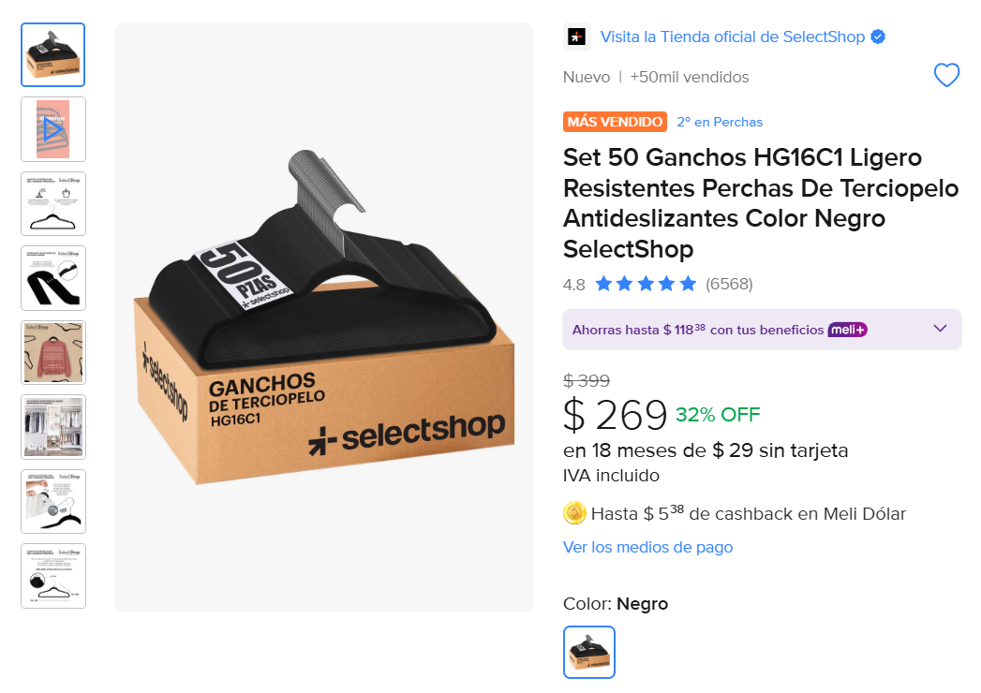
Task: Open the "2º en Perchas" ranking link
Action: [720, 122]
